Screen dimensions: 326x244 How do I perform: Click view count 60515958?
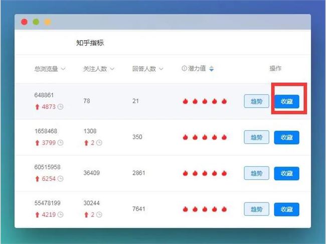48,167
